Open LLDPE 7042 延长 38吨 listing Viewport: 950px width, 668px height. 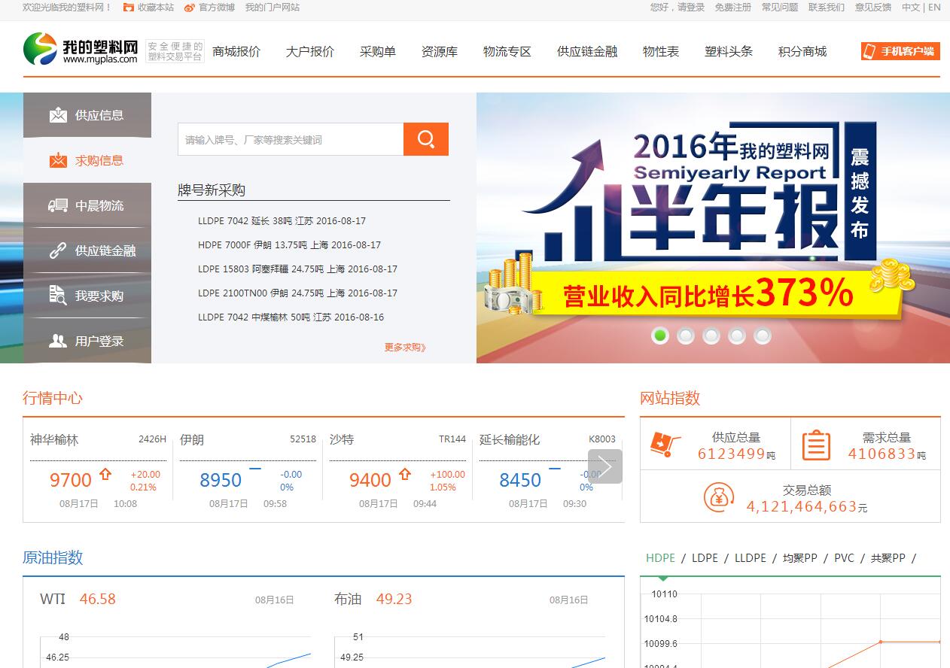(x=282, y=221)
